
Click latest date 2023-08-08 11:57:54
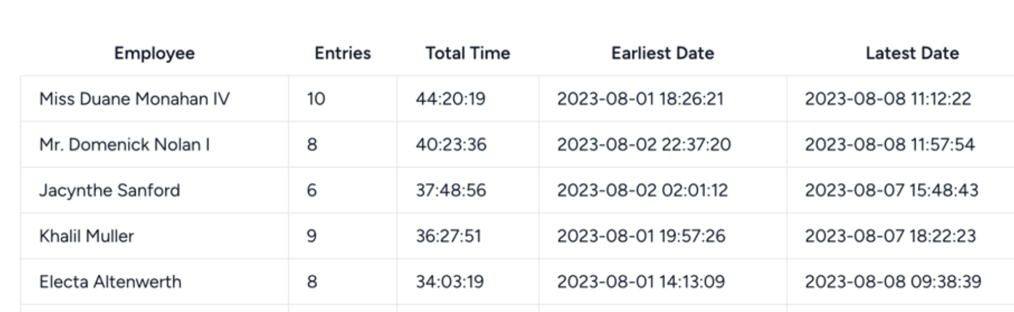tap(890, 145)
